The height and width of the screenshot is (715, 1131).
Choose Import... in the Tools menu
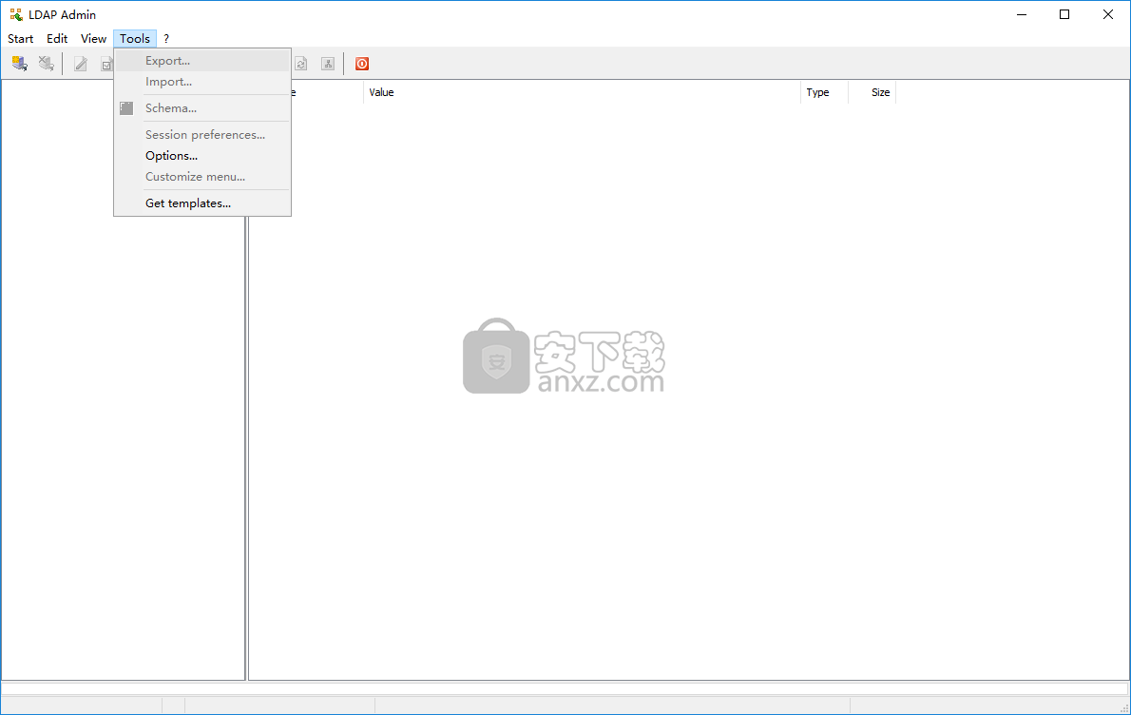click(202, 82)
